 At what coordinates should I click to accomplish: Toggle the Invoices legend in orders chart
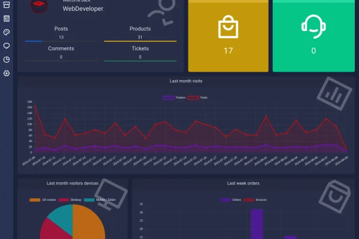pyautogui.click(x=255, y=200)
